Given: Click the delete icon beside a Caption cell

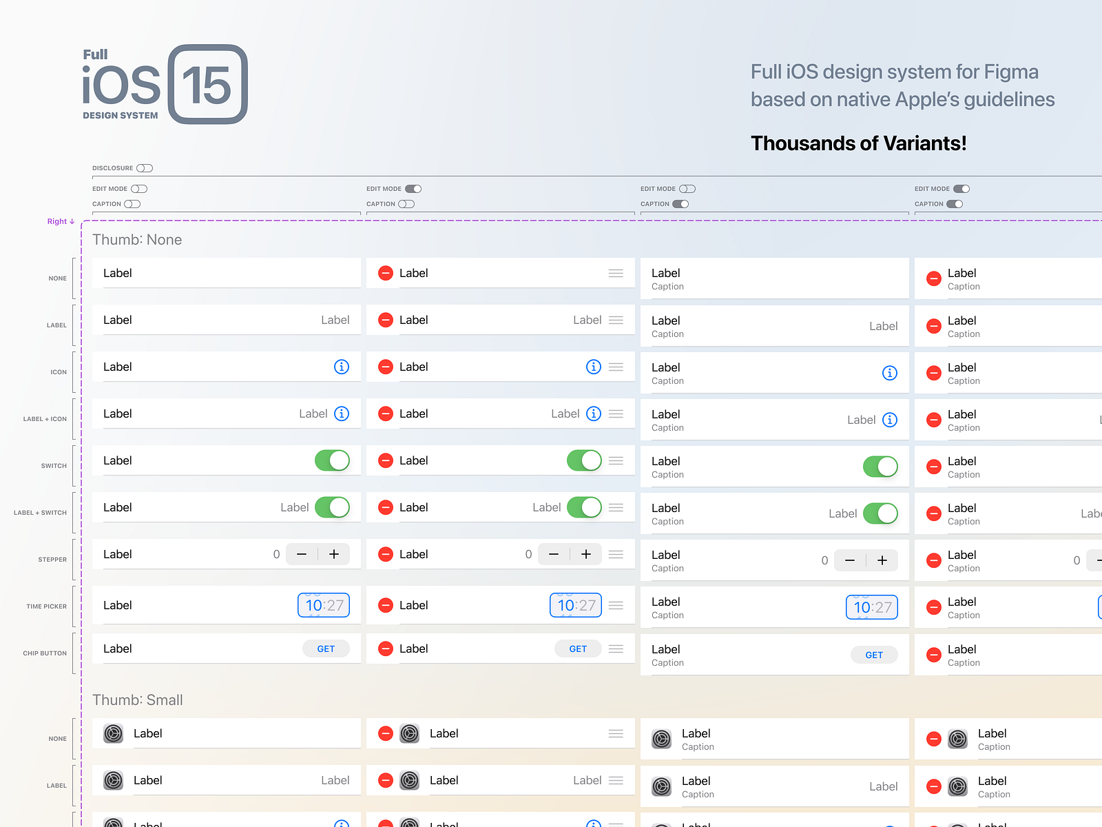Looking at the screenshot, I should coord(934,278).
